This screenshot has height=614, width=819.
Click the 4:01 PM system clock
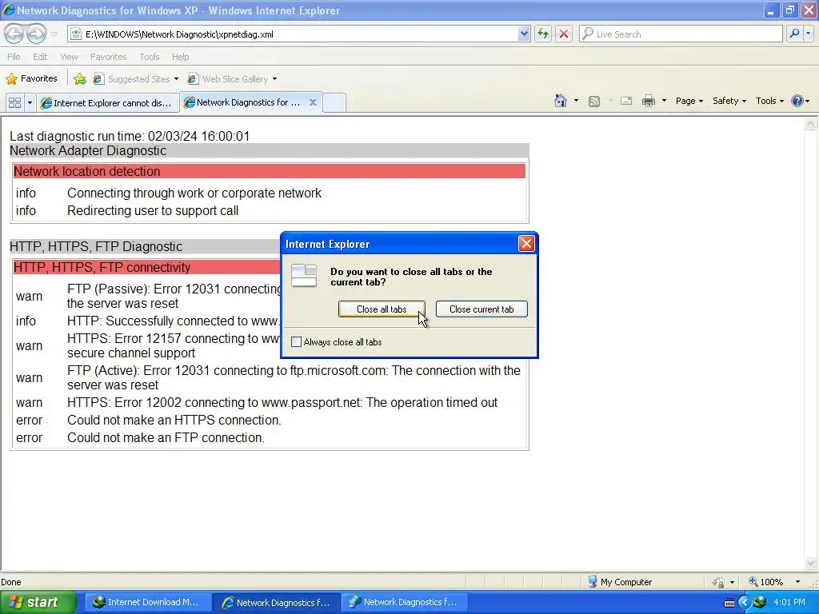tap(789, 602)
